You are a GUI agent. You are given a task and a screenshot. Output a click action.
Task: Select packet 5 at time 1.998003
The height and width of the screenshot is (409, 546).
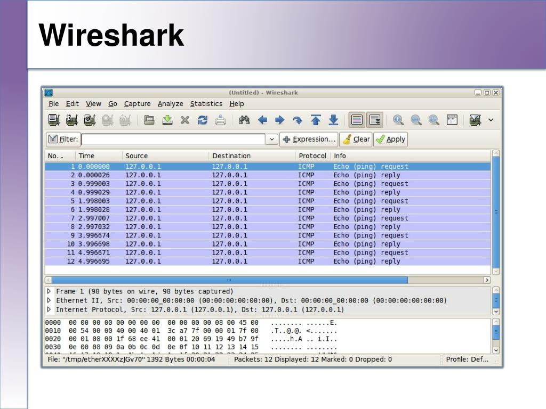(268, 201)
